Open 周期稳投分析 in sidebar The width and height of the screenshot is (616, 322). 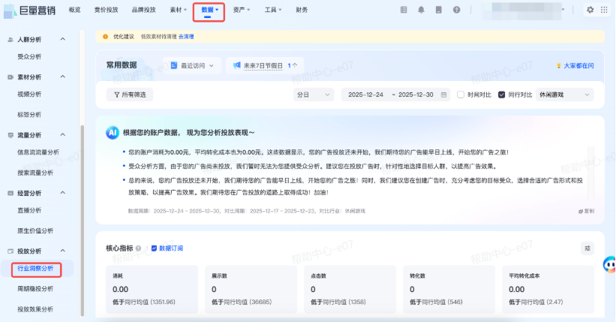coord(35,288)
